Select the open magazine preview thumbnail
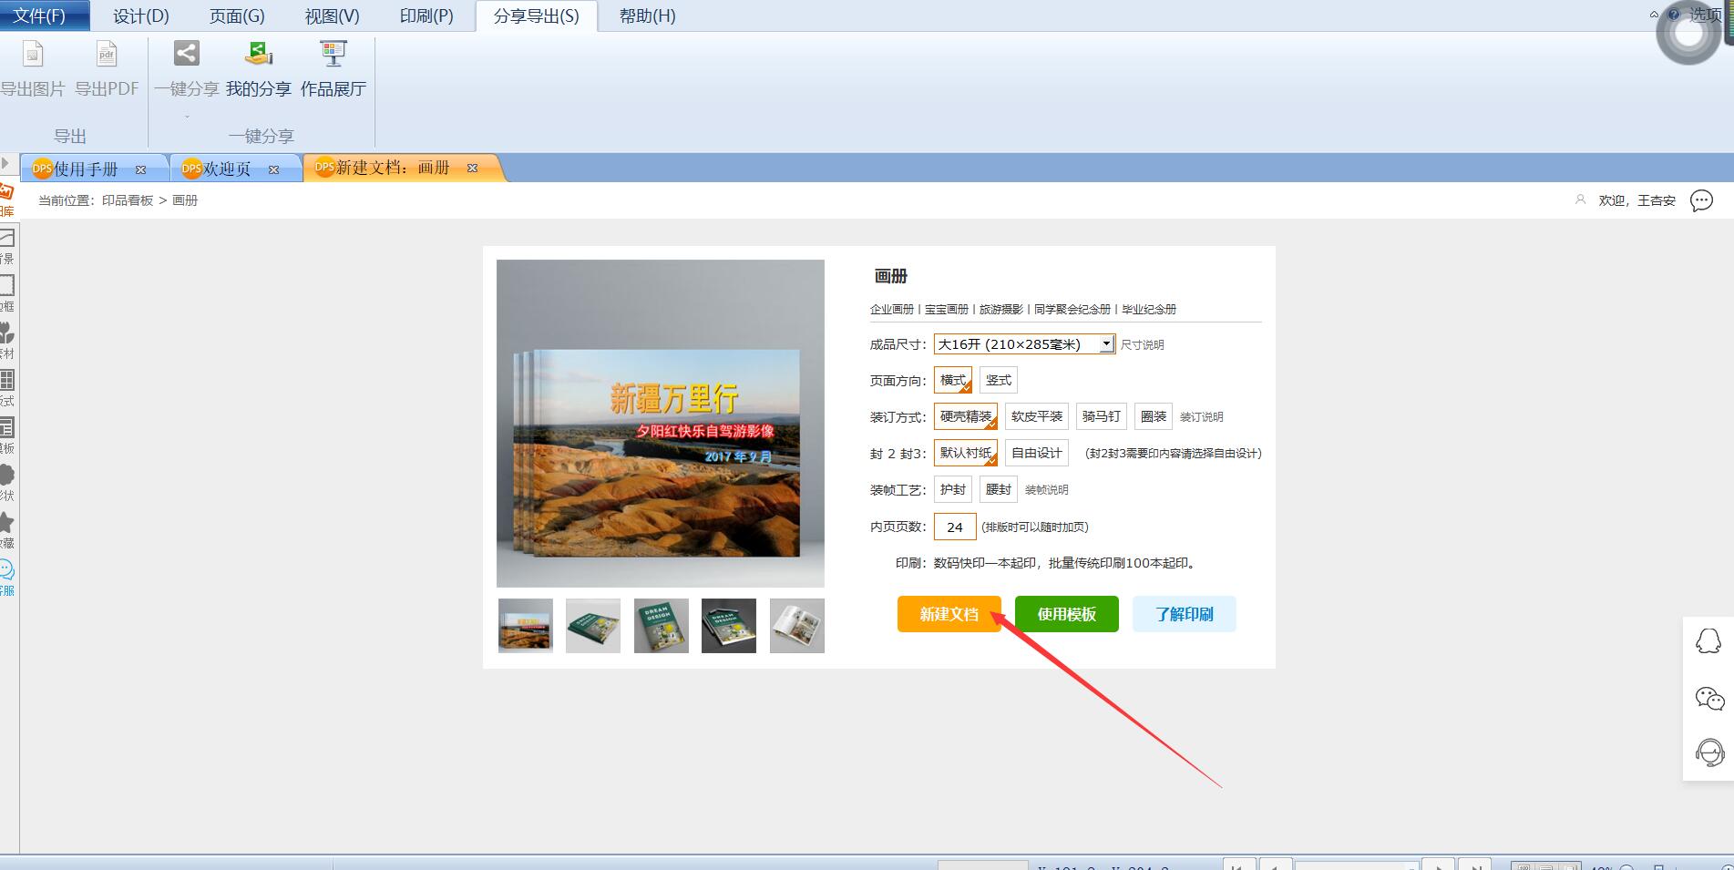 [x=797, y=626]
